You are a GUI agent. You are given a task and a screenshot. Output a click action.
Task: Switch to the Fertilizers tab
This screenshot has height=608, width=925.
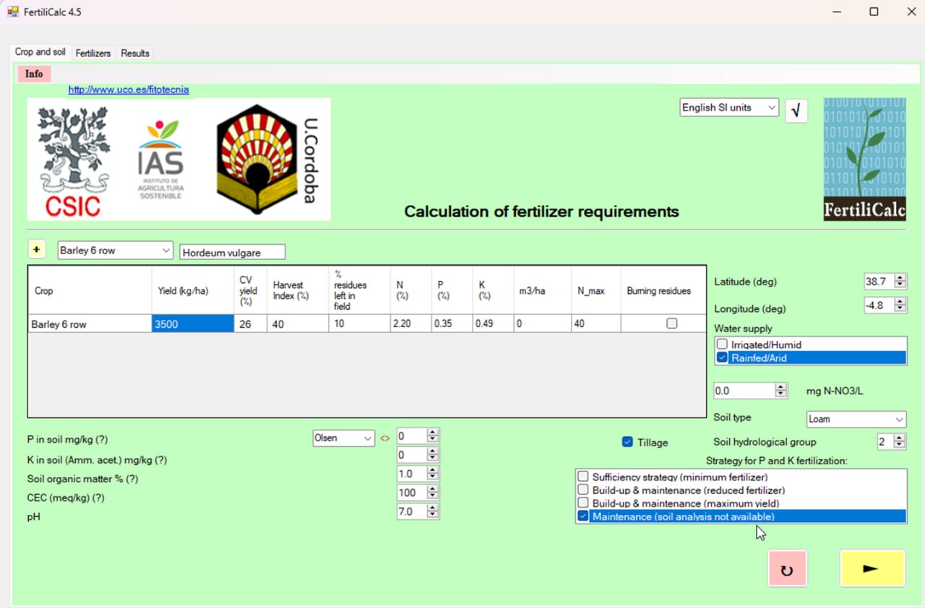(93, 53)
